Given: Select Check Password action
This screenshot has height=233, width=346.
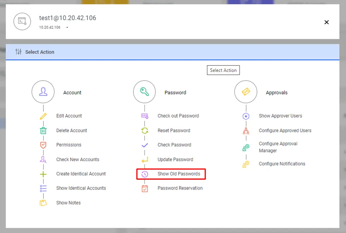Looking at the screenshot, I should click(x=174, y=145).
